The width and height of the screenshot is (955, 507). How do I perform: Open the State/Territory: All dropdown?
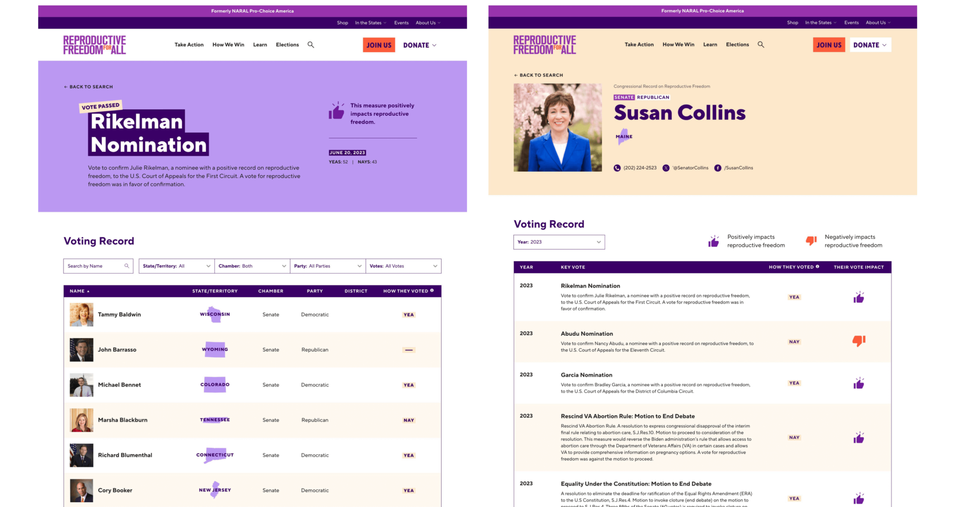tap(177, 266)
